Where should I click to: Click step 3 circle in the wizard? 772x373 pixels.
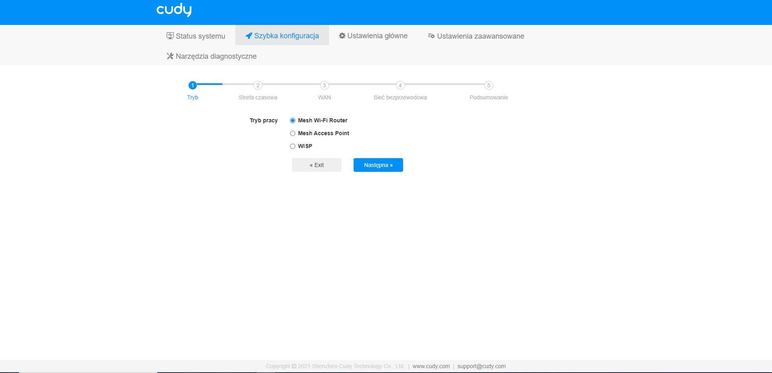(324, 85)
